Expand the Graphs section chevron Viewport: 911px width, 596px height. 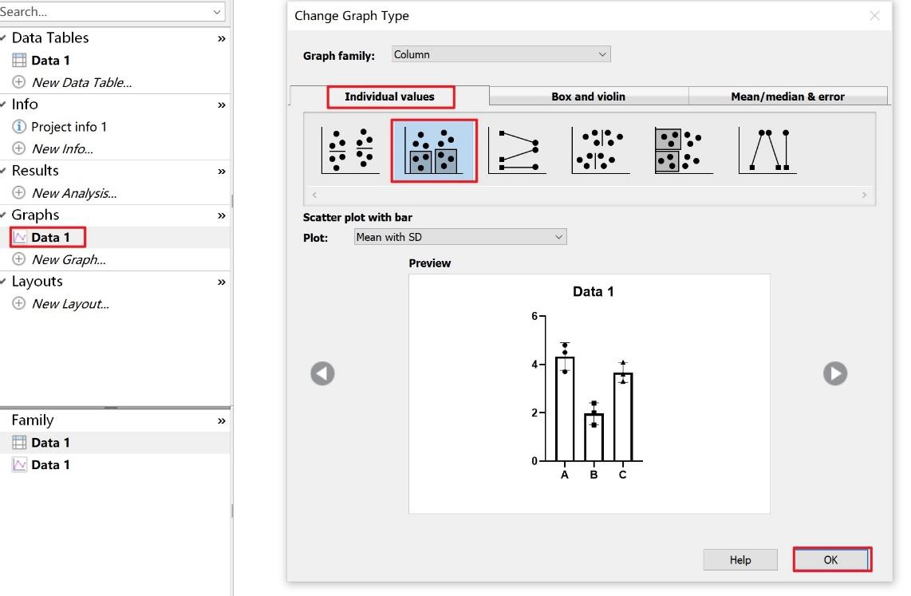pyautogui.click(x=221, y=215)
